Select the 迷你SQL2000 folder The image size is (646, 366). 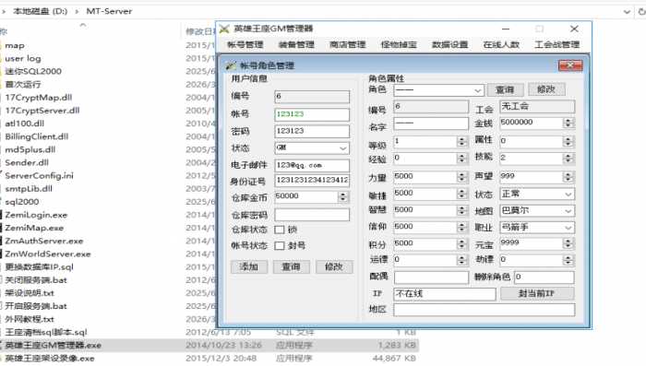click(x=33, y=71)
